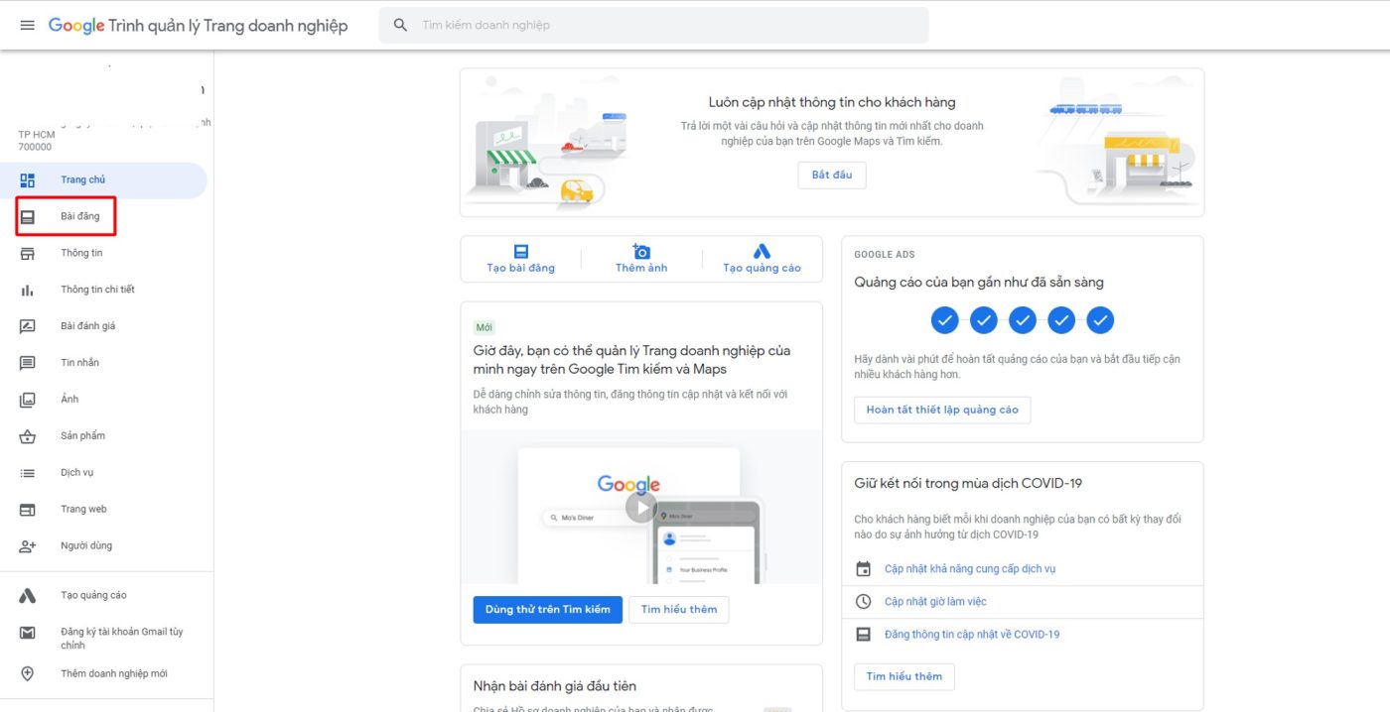Click the Dịch vụ services list icon
The height and width of the screenshot is (712, 1390).
[x=28, y=472]
